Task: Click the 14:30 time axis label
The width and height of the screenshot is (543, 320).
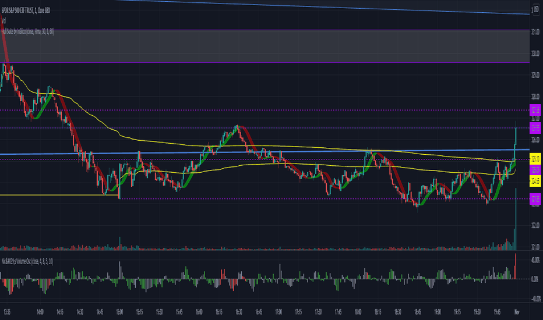Action: click(x=80, y=312)
